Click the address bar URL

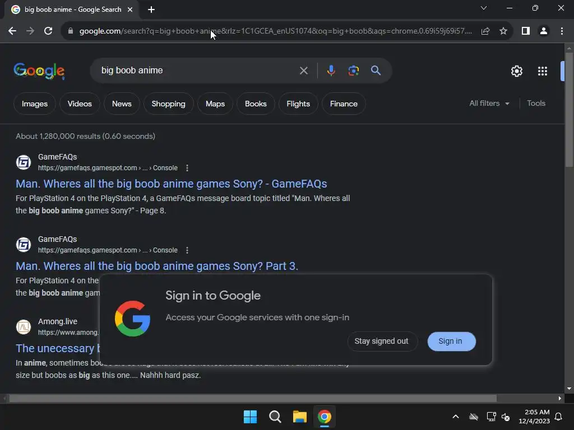[x=275, y=31]
